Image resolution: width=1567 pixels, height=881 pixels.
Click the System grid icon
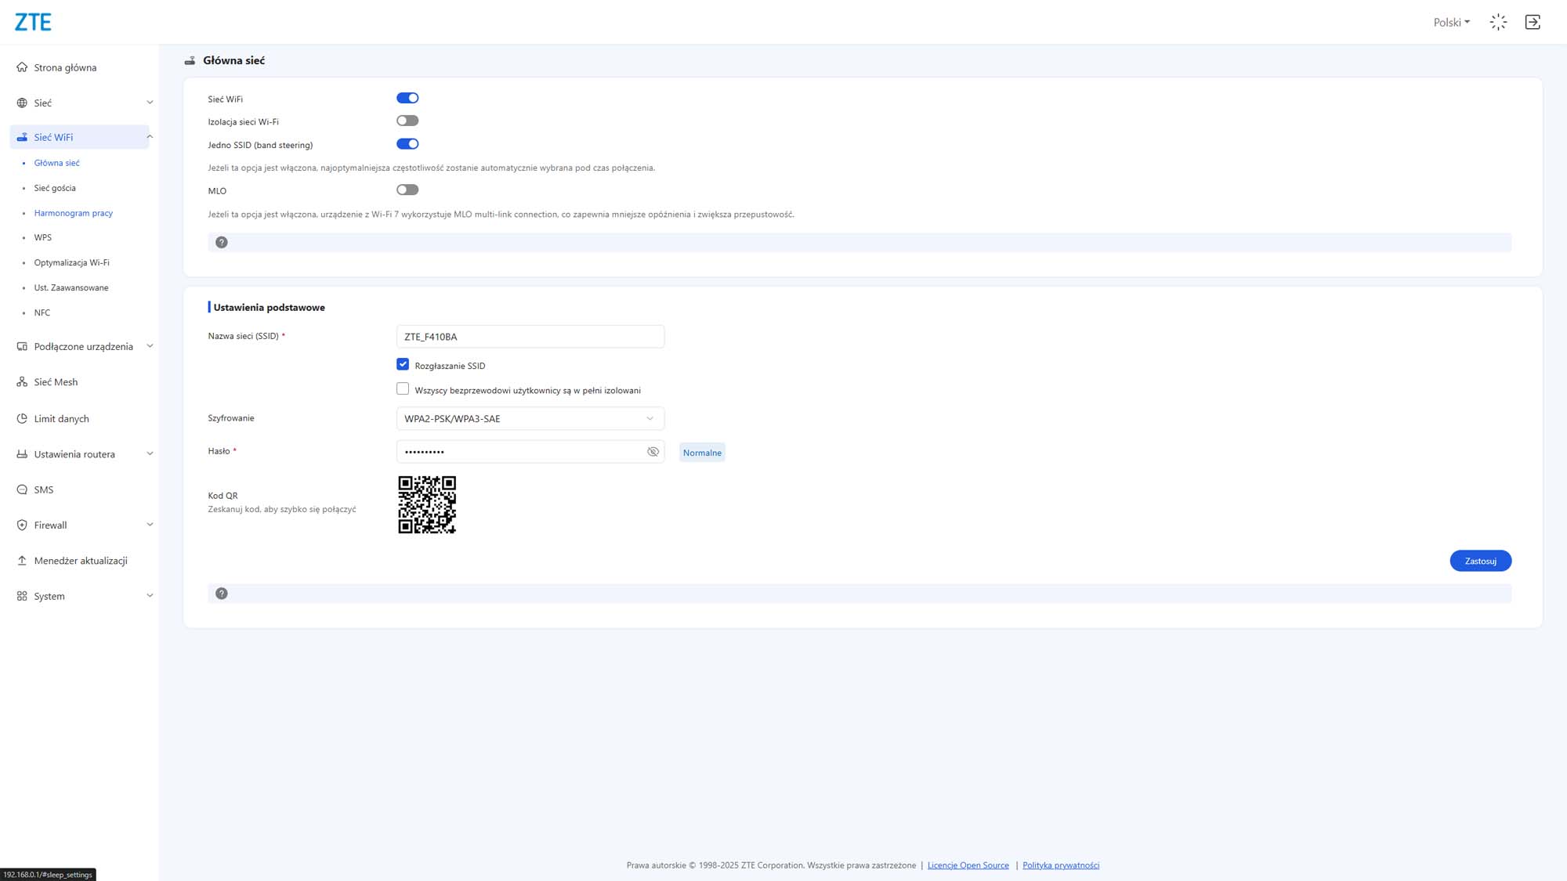[22, 596]
